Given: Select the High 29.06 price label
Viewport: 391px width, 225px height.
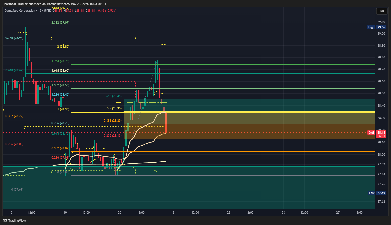Looking at the screenshot, I should click(x=377, y=27).
